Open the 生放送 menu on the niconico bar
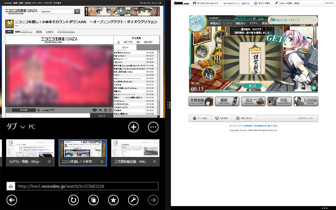The width and height of the screenshot is (336, 210). (28, 3)
